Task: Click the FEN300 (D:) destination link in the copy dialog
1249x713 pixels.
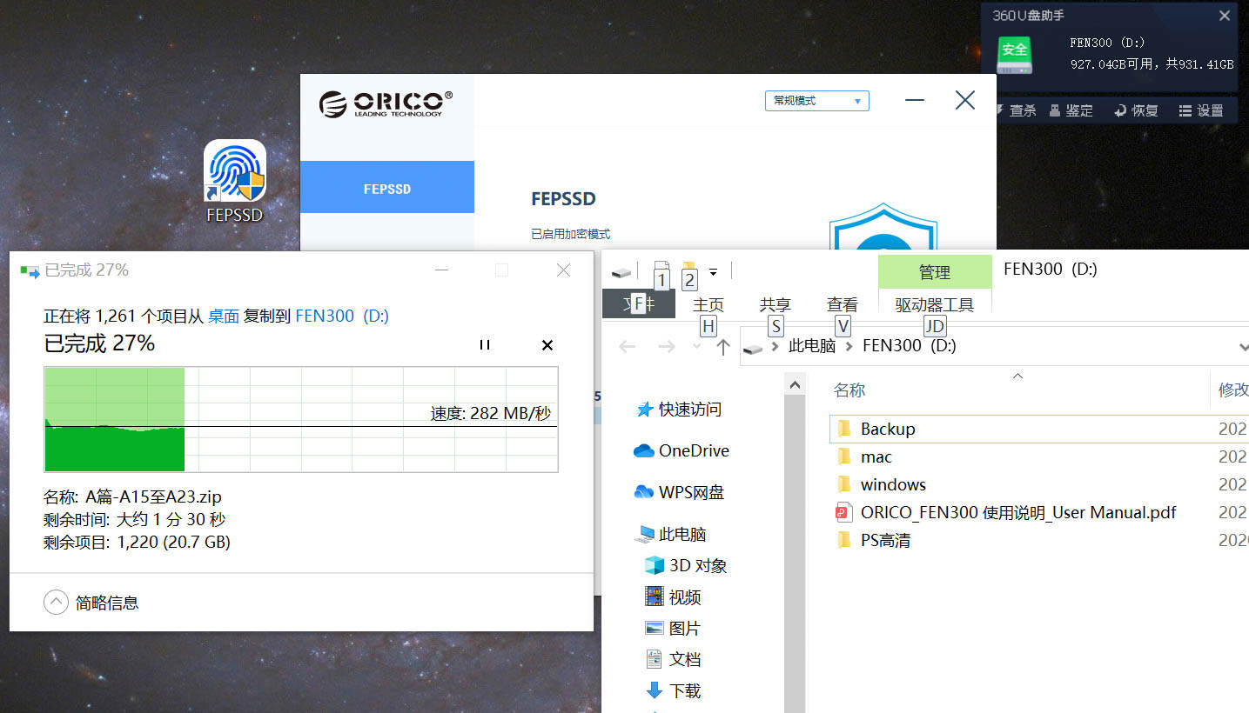Action: coord(342,316)
